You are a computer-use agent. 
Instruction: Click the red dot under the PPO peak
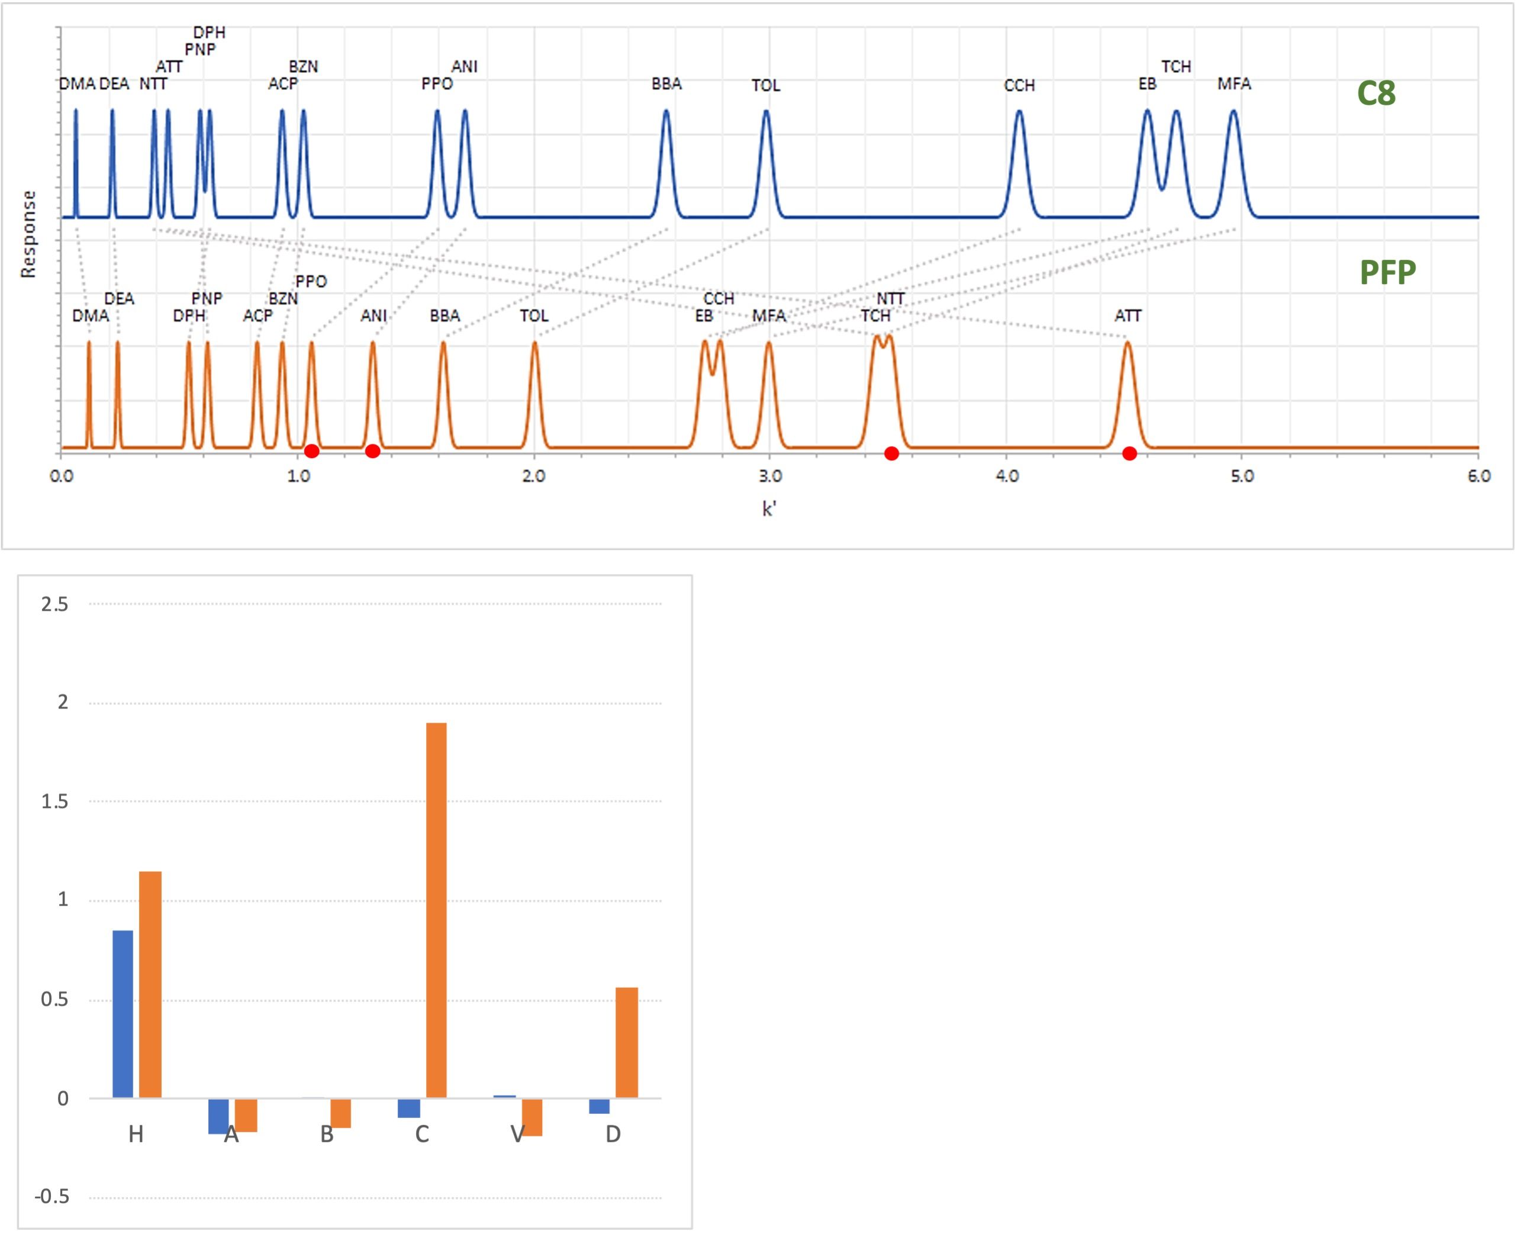pyautogui.click(x=311, y=452)
